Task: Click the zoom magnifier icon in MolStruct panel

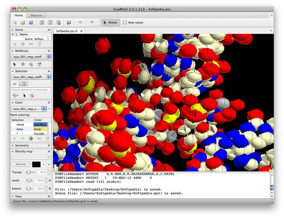Action: point(31,64)
